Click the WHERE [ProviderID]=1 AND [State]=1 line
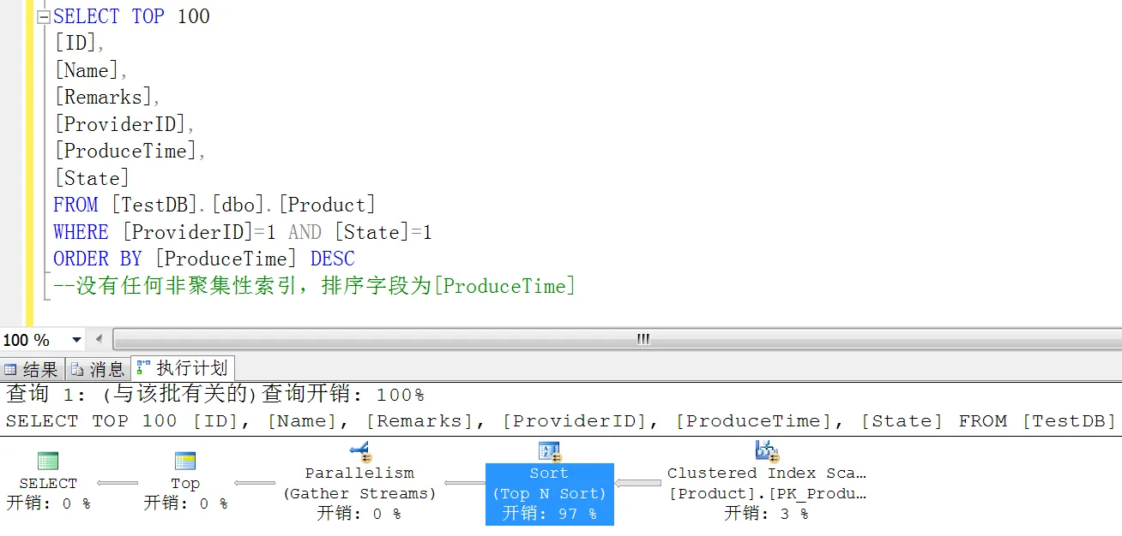The width and height of the screenshot is (1122, 536). point(243,232)
